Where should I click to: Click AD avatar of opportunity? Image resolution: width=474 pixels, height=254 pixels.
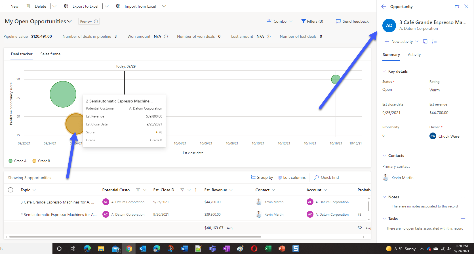click(x=389, y=25)
